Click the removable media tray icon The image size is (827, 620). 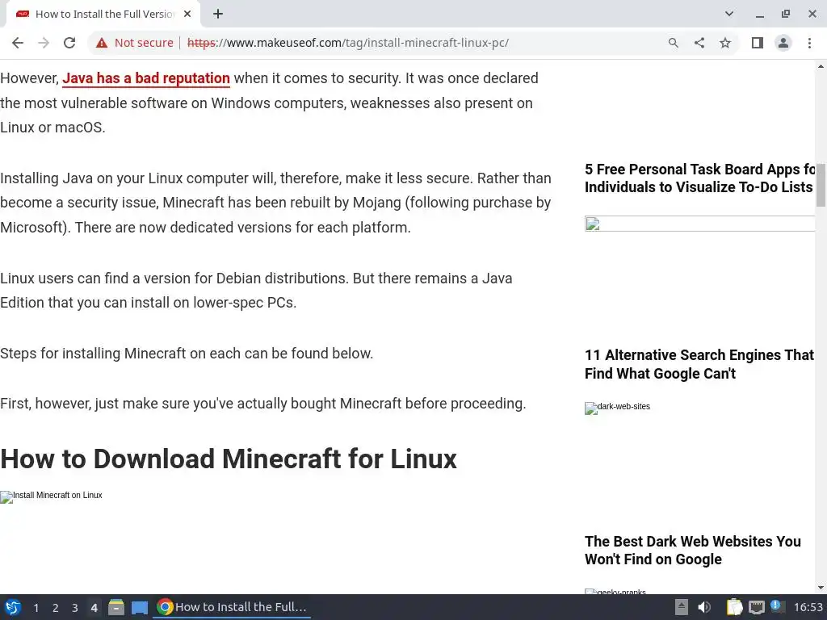(682, 607)
